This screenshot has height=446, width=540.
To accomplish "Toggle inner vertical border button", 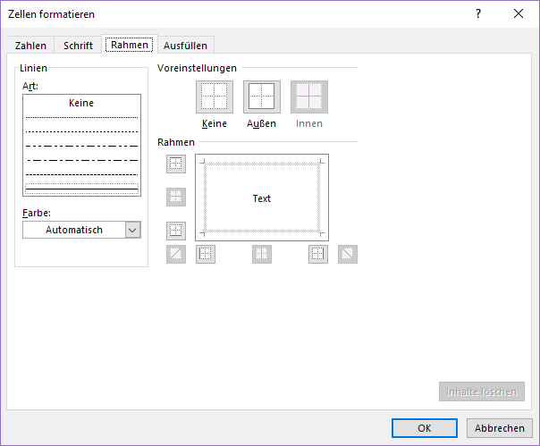I will point(262,254).
